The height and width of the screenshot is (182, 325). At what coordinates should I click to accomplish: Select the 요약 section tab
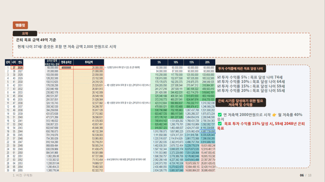point(25,34)
